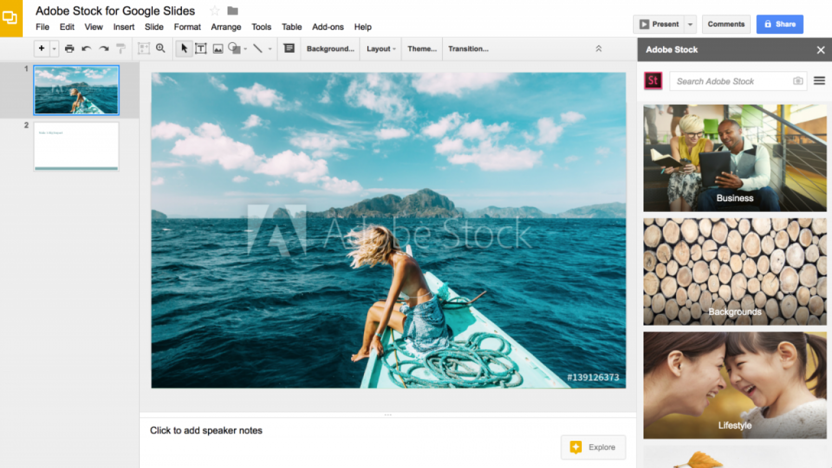
Task: Select the text box tool
Action: (201, 49)
